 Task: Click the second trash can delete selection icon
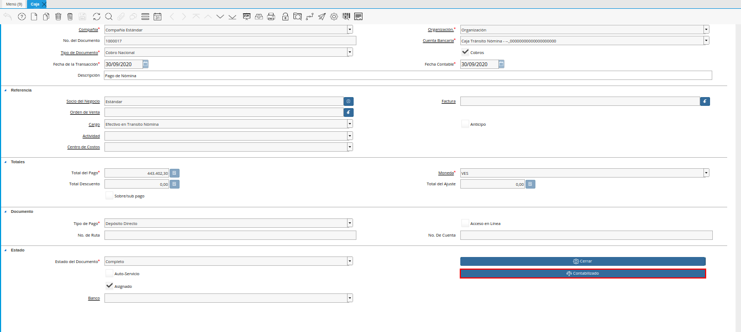[x=70, y=17]
